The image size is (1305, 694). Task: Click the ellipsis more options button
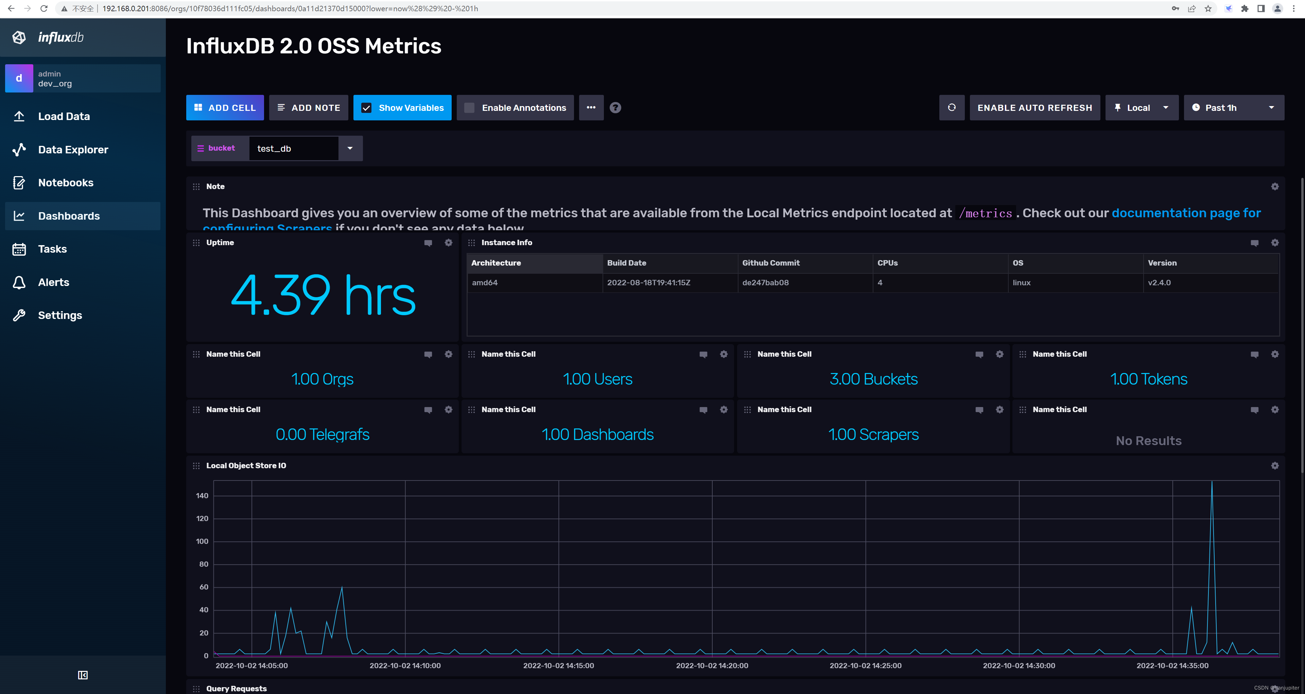pyautogui.click(x=591, y=107)
